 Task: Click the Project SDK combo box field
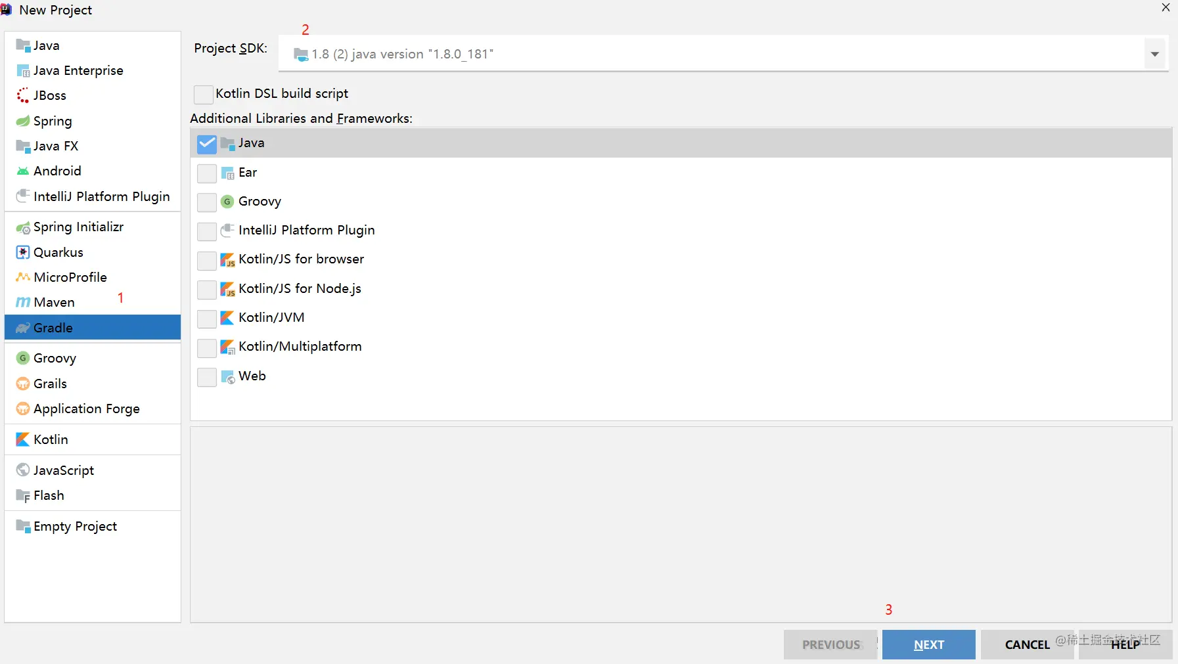point(723,54)
